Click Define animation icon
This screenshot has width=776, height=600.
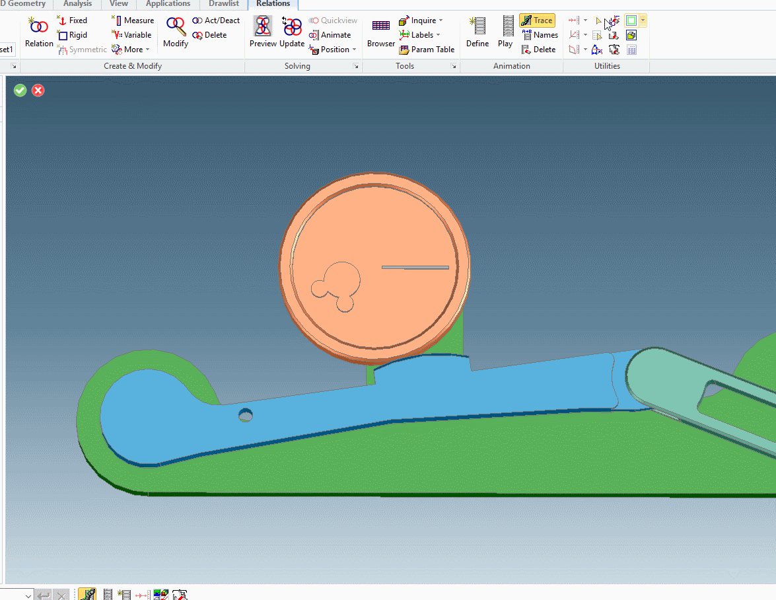pos(477,26)
